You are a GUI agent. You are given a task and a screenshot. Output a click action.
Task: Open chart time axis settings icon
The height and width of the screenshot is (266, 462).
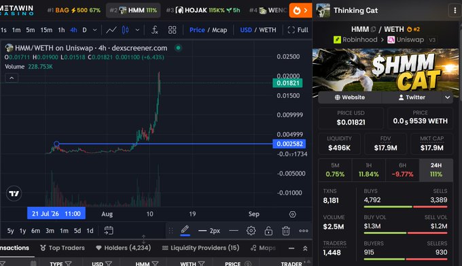(x=292, y=214)
